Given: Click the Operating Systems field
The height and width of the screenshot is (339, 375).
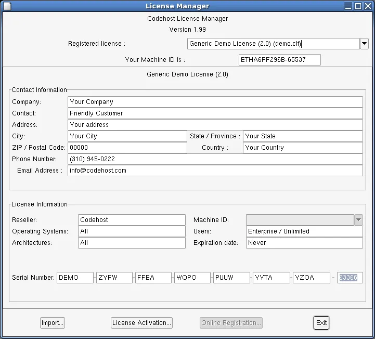Looking at the screenshot, I should coord(132,231).
